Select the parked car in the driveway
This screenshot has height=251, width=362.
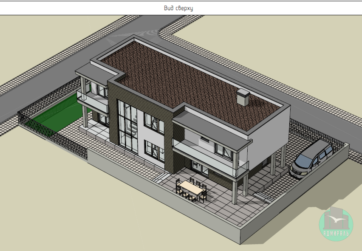click(311, 157)
